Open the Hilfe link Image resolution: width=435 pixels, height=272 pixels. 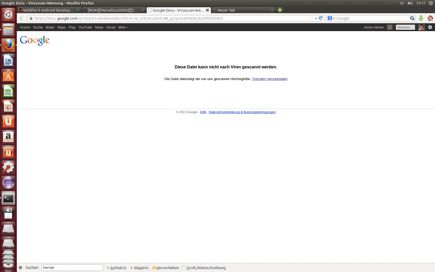click(203, 112)
